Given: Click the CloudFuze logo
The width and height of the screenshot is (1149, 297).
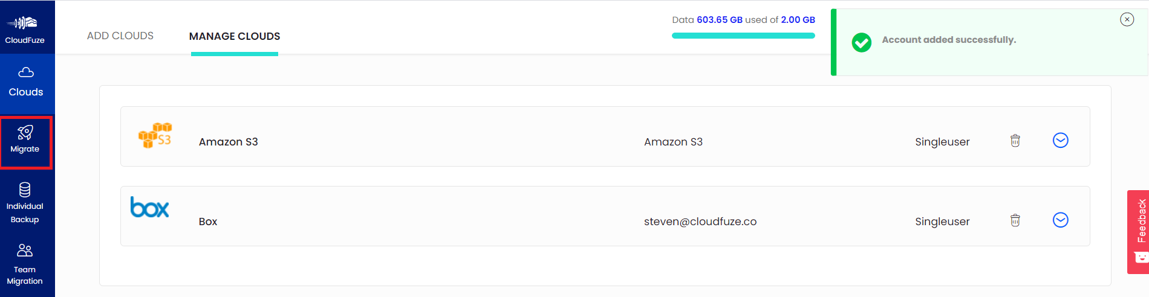Looking at the screenshot, I should click(25, 30).
